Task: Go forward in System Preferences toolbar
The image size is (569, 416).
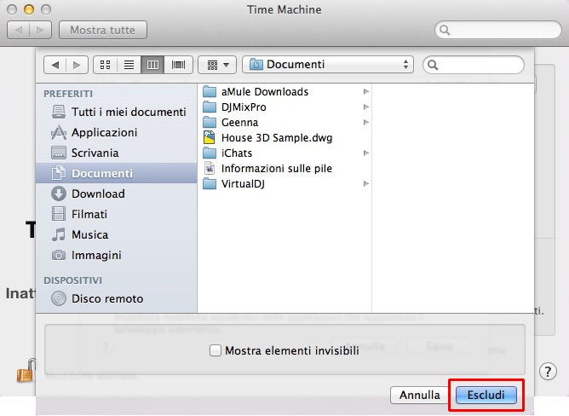Action: (40, 30)
